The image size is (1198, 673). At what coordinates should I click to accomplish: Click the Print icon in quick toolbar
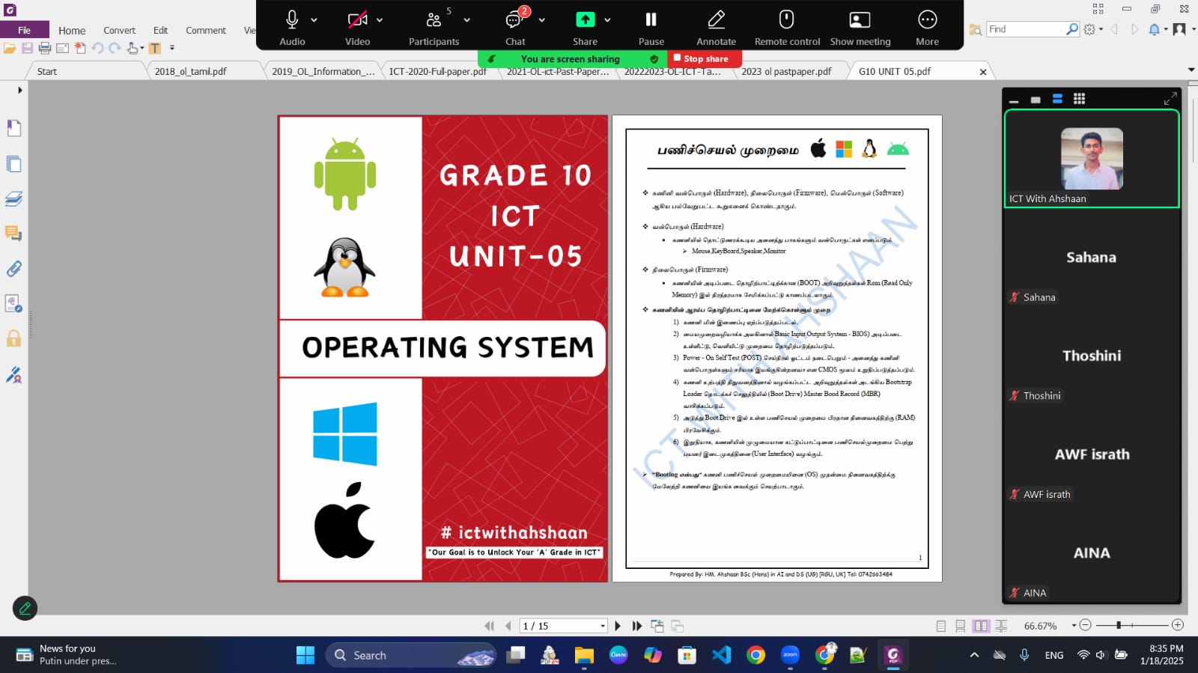pos(45,48)
